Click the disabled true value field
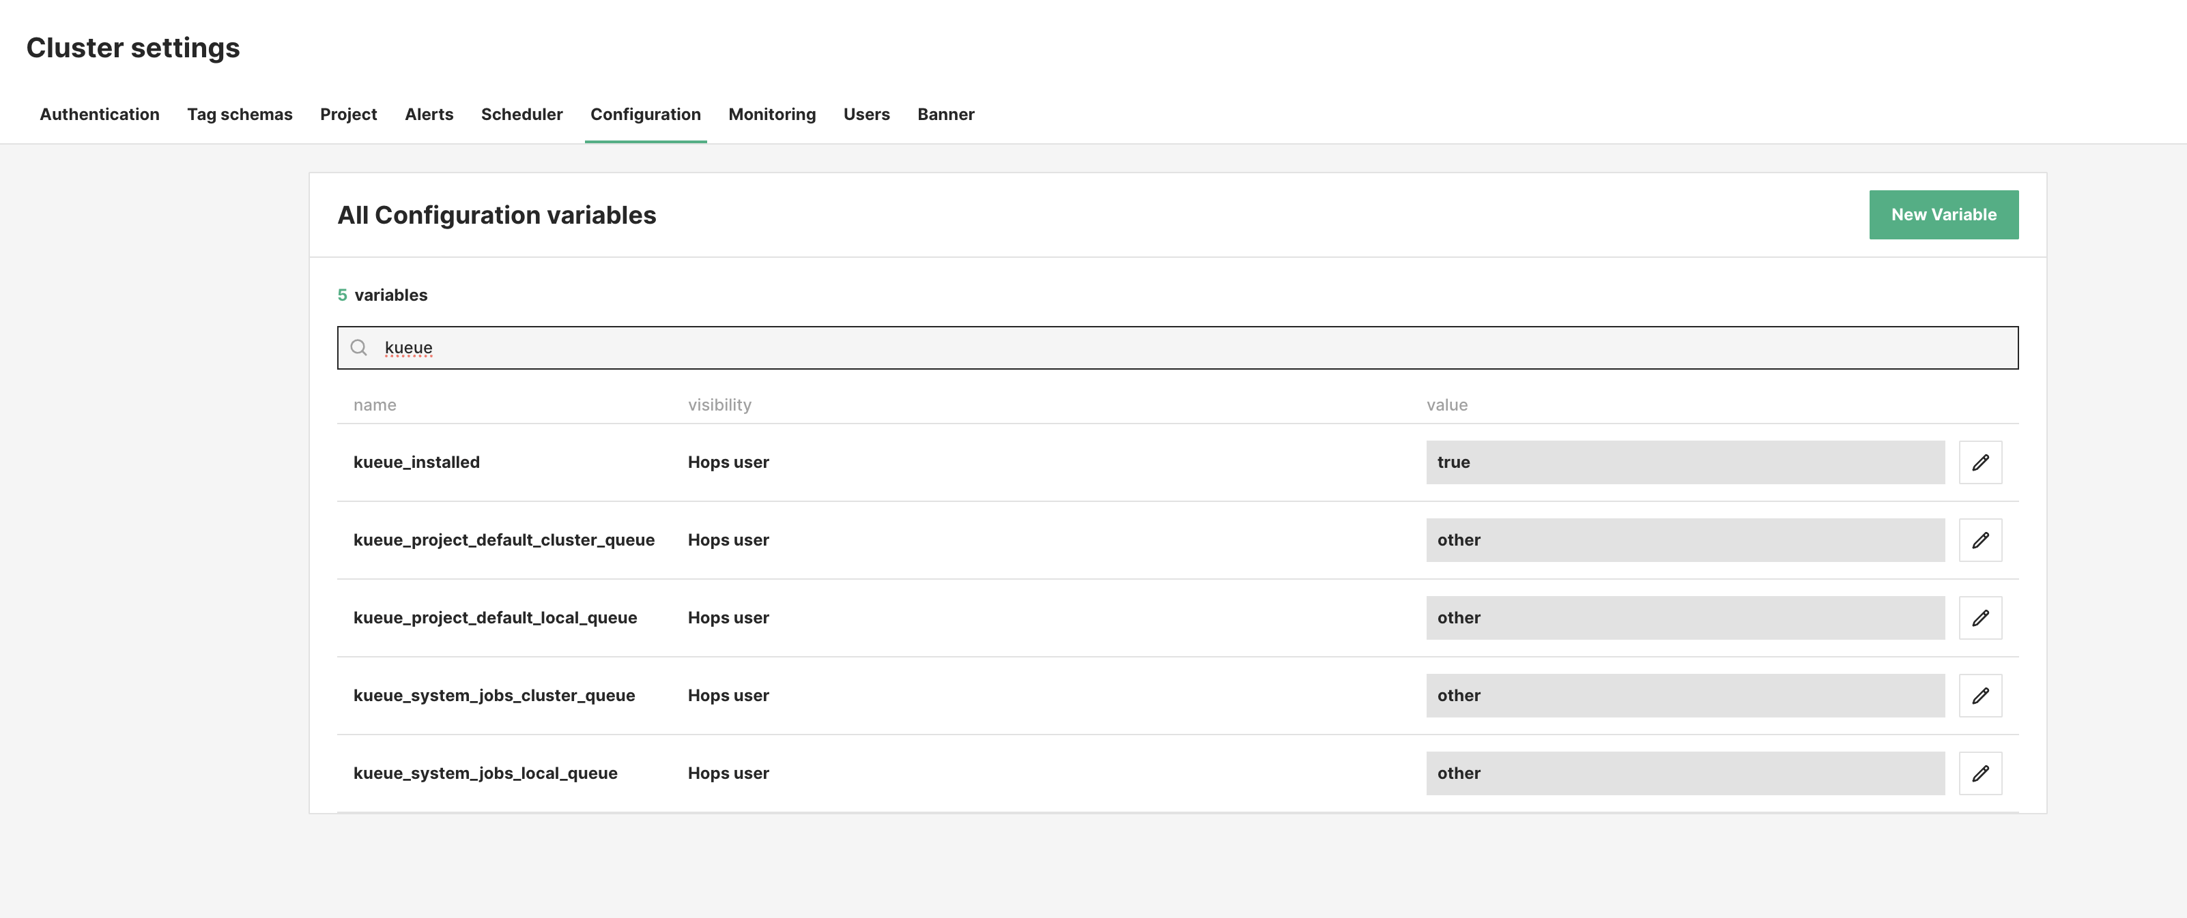Image resolution: width=2187 pixels, height=918 pixels. pyautogui.click(x=1685, y=462)
